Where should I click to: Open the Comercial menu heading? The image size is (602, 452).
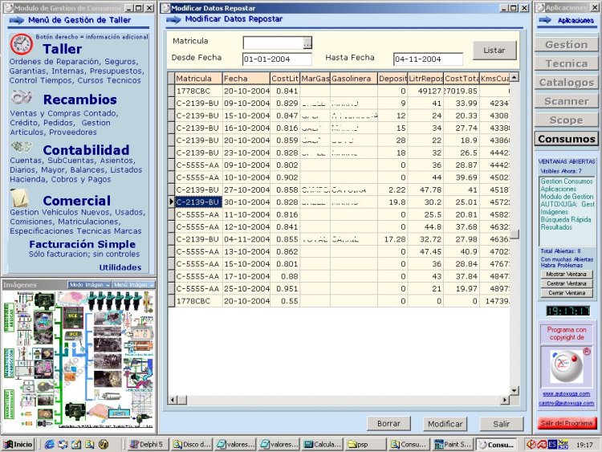pyautogui.click(x=77, y=201)
